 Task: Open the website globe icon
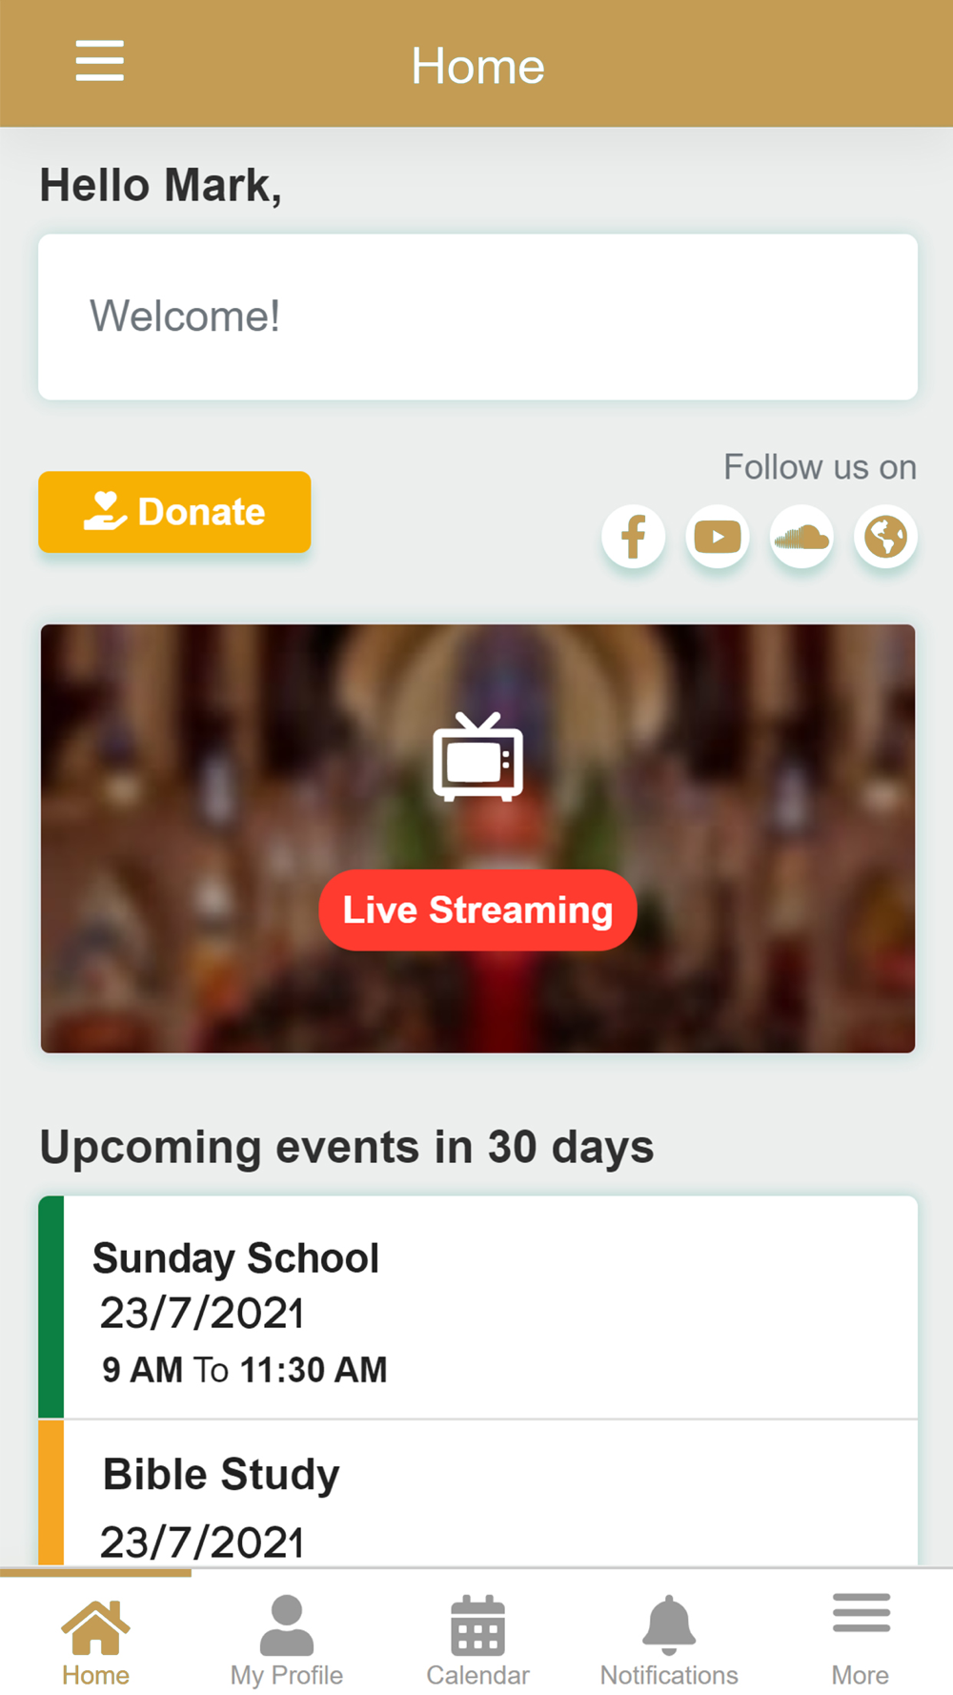(885, 537)
